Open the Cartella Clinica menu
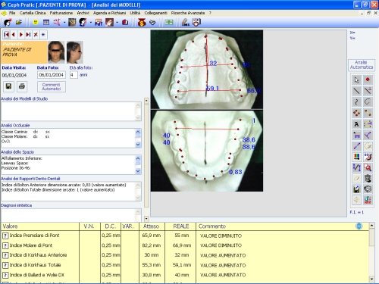 (x=33, y=13)
